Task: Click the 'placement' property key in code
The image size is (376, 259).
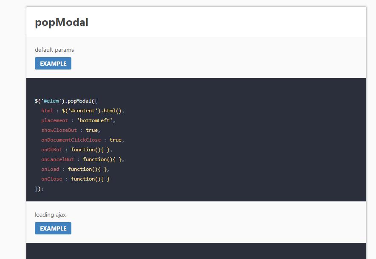Action: [x=54, y=120]
